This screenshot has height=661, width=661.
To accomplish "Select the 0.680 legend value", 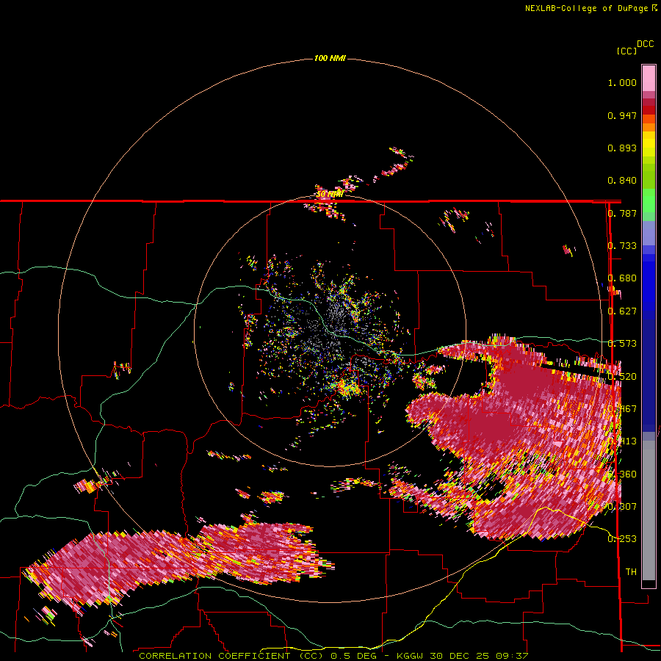I will click(622, 278).
